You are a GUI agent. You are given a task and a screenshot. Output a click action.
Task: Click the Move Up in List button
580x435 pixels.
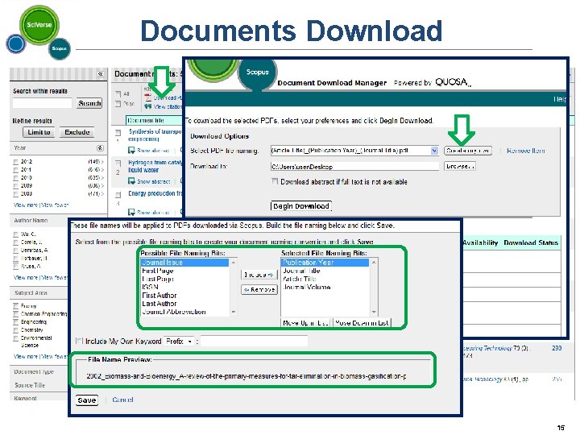click(x=305, y=323)
